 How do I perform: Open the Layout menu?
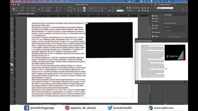[34, 1]
